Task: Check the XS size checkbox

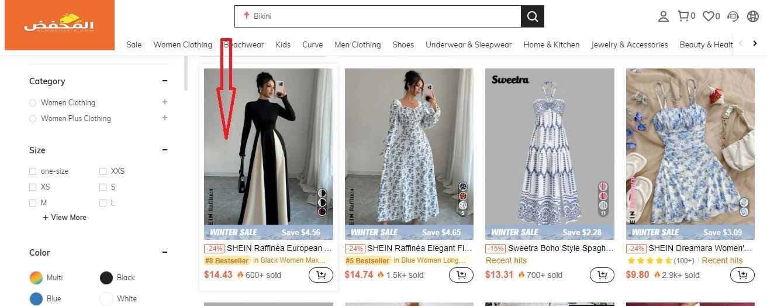Action: (33, 187)
